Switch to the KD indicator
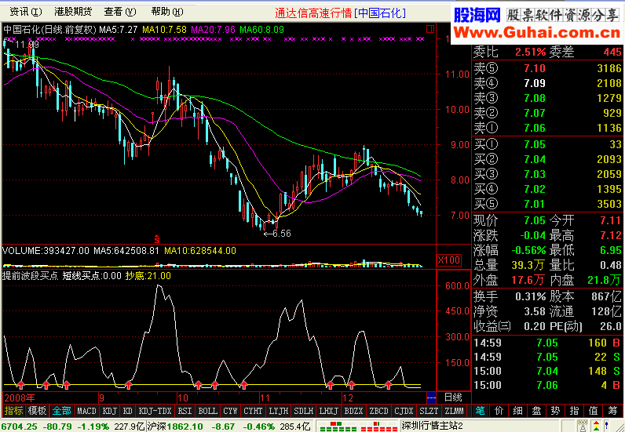Image resolution: width=625 pixels, height=432 pixels. click(x=127, y=411)
